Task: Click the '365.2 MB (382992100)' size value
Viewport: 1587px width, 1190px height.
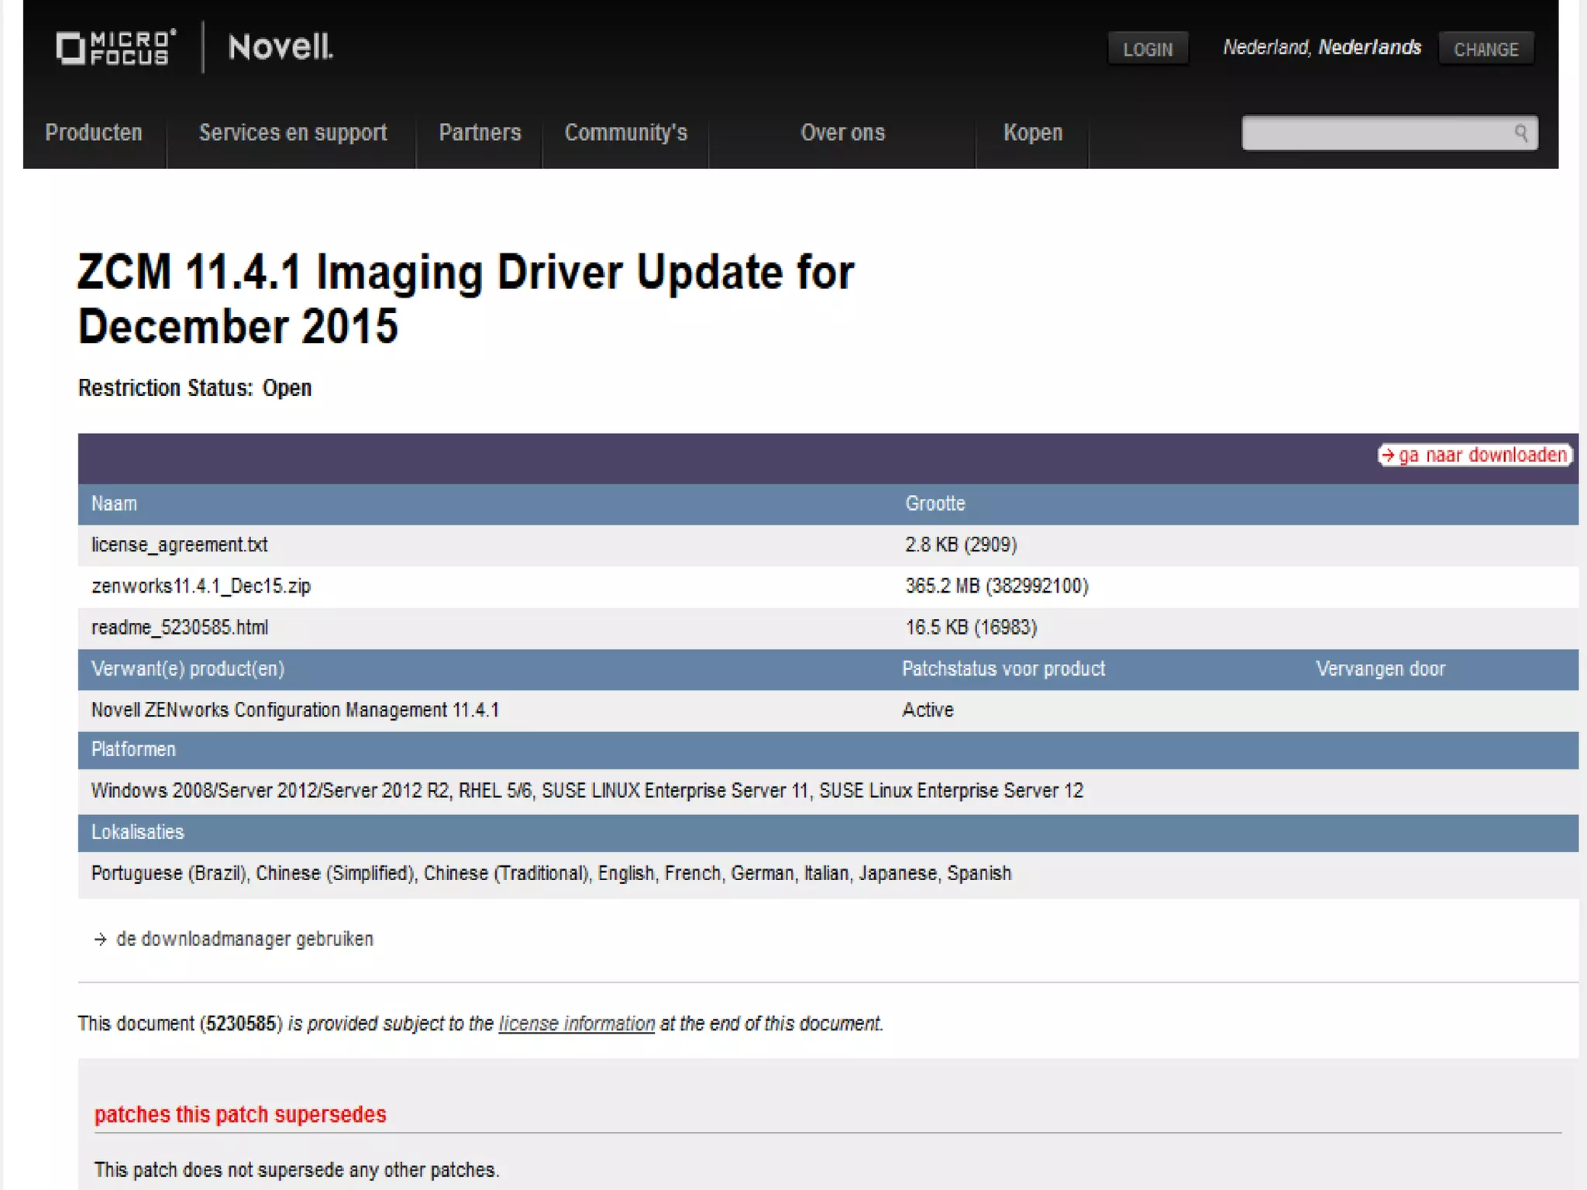Action: (997, 586)
